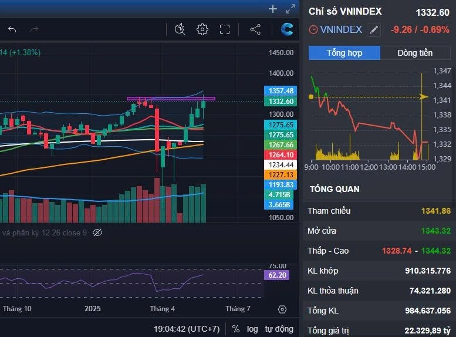This screenshot has height=337, width=456.
Task: Expand chart panel with diagonal arrows
Action: 291,9
